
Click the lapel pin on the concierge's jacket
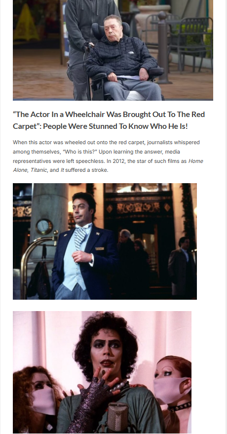point(98,234)
